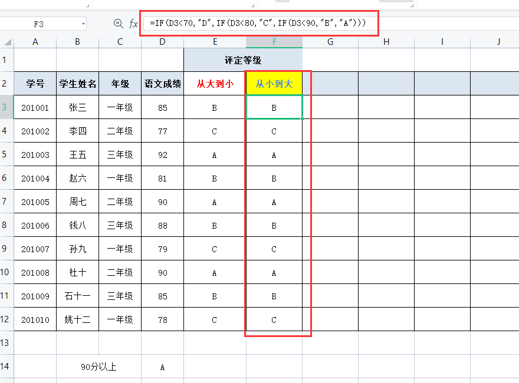Click score cell 92 for 王五
The height and width of the screenshot is (383, 519).
(x=162, y=154)
